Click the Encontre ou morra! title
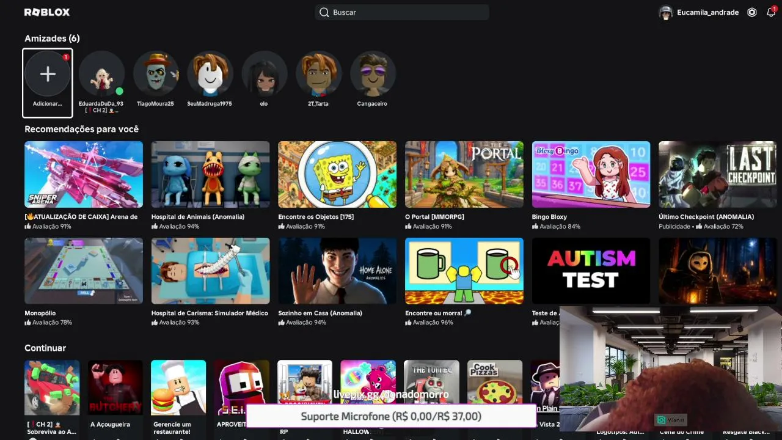 [437, 313]
